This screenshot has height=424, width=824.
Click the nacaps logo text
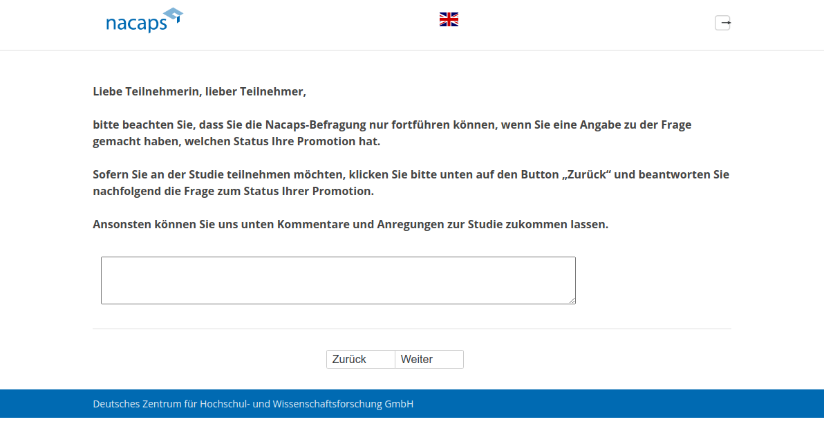point(136,24)
